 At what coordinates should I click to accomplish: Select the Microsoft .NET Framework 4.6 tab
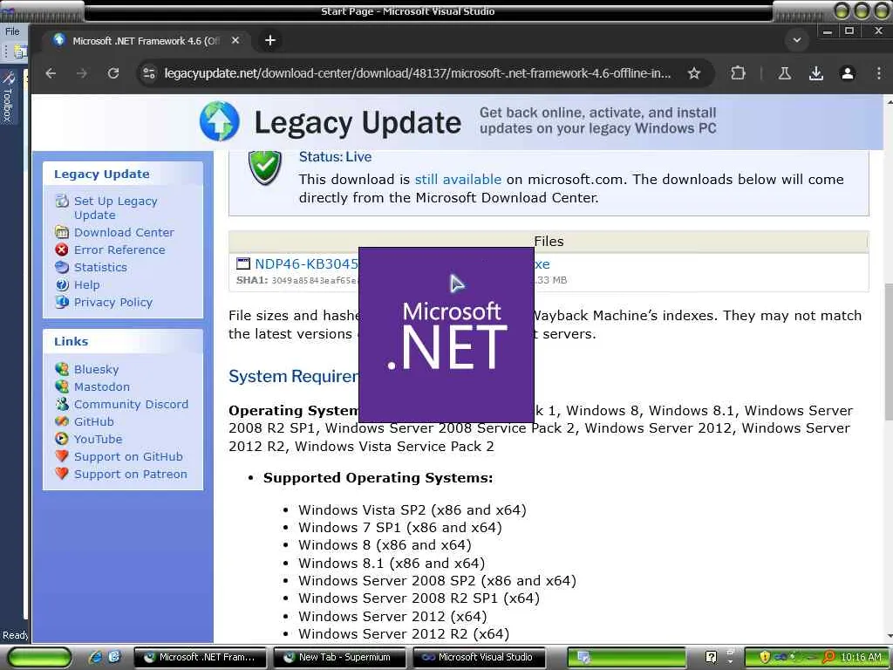[x=146, y=40]
